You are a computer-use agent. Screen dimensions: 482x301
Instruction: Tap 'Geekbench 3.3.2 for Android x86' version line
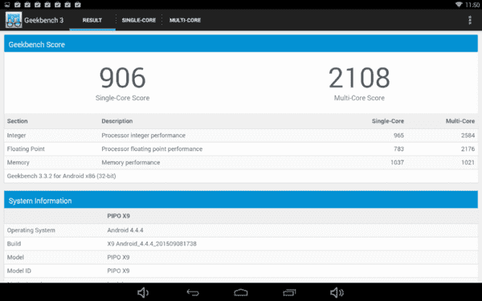tap(62, 176)
